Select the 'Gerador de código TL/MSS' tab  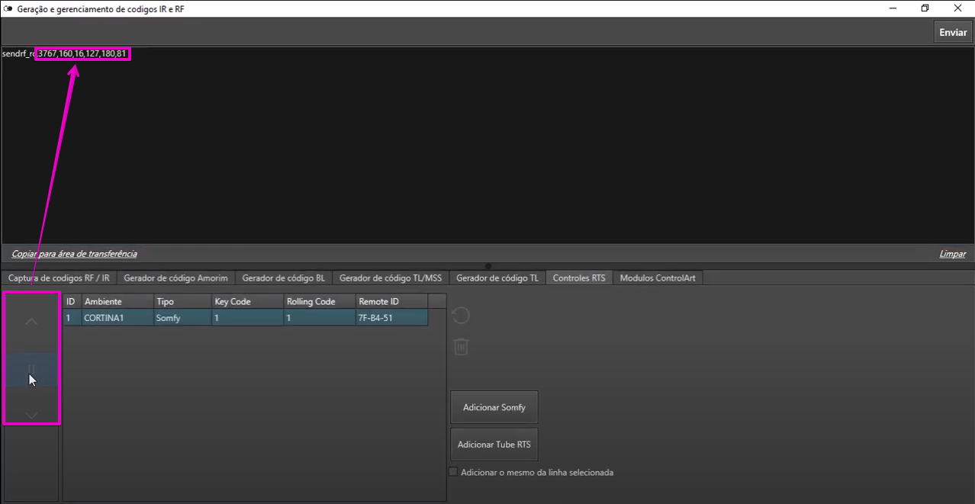click(390, 278)
